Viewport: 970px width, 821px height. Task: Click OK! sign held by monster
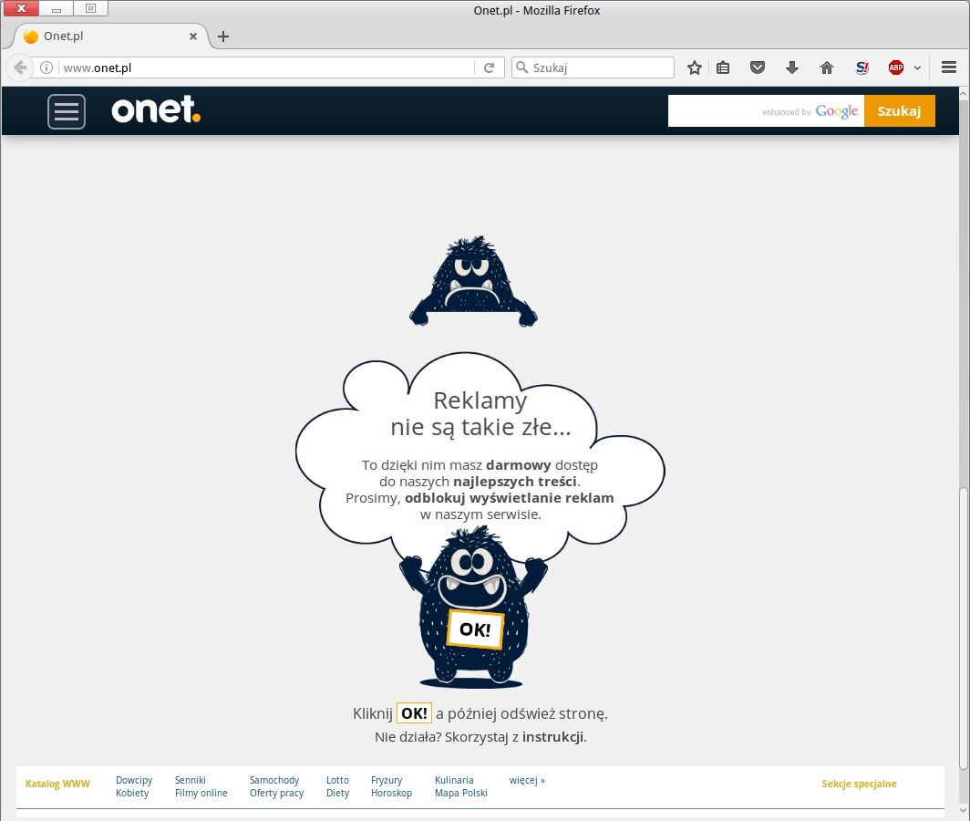coord(474,629)
